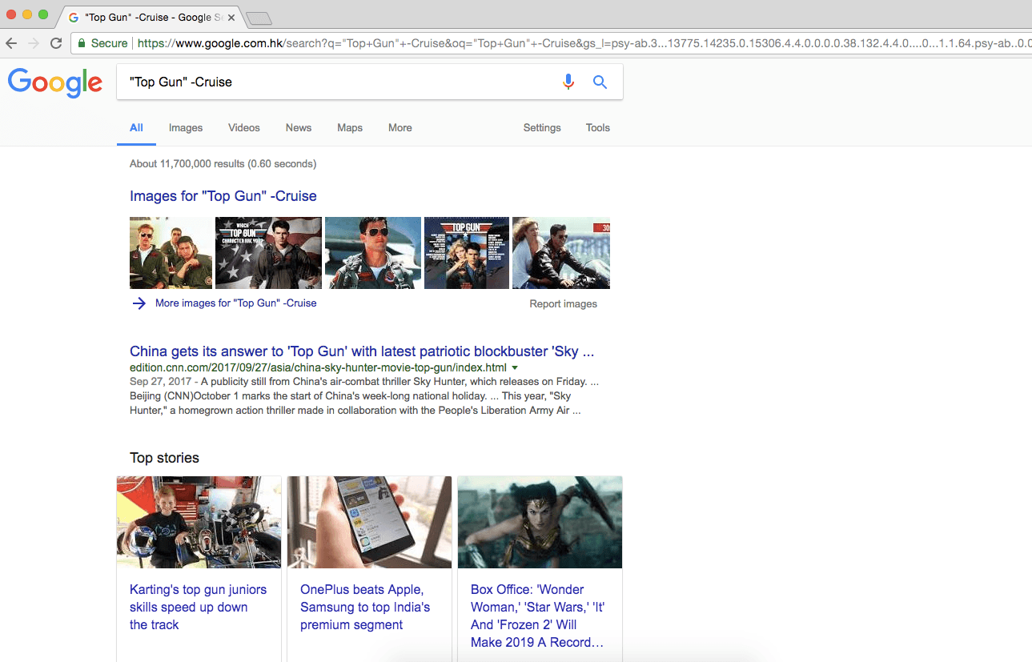Click the edition.cnn.com result URL text
Viewport: 1032px width, 662px height.
point(318,367)
